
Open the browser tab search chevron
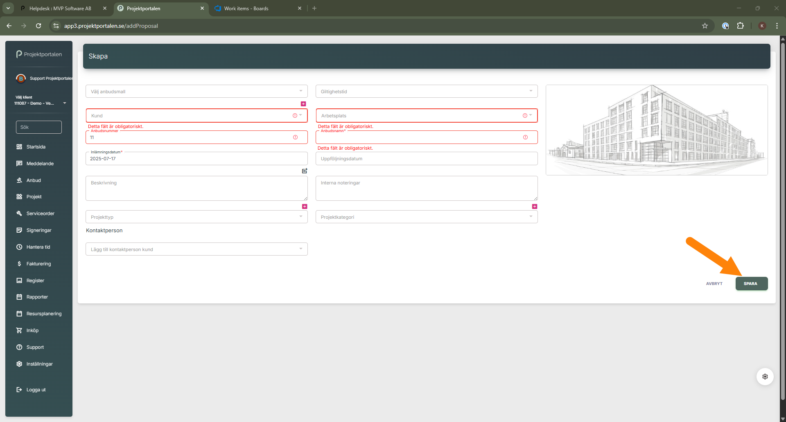[8, 8]
